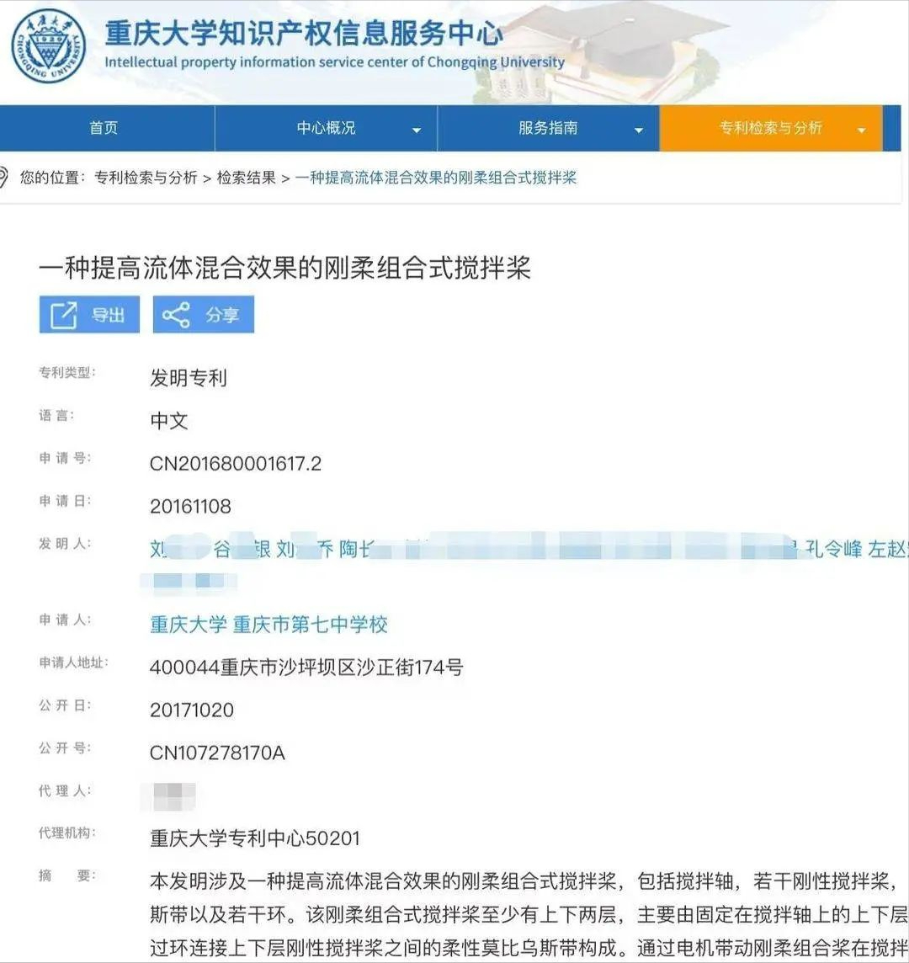The image size is (909, 963).
Task: Expand the dropdown arrow next to 中心概况
Action: (x=417, y=130)
